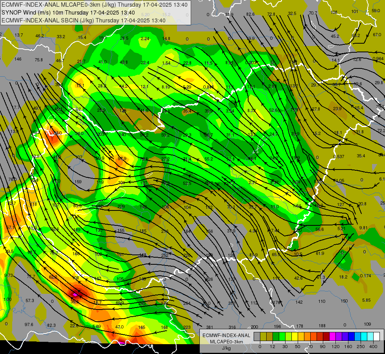The width and height of the screenshot is (385, 354).
Task: Click the legend tick label 400
Action: 373,347
